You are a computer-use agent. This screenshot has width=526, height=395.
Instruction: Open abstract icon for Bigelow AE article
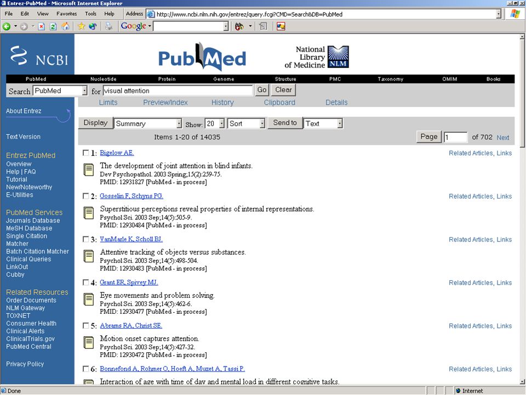89,170
